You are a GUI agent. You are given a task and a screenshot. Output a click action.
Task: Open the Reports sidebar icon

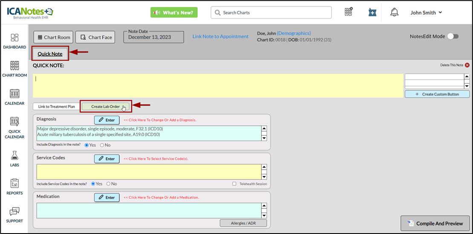tap(14, 183)
